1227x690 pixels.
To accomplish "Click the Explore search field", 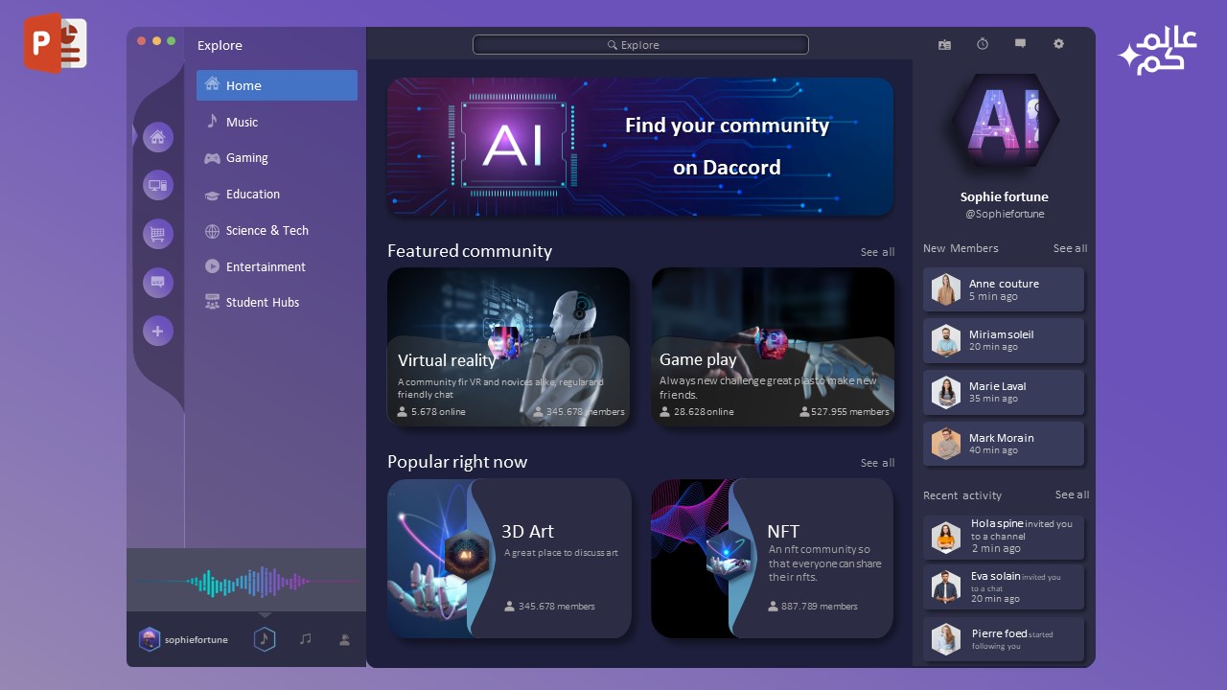I will point(640,45).
